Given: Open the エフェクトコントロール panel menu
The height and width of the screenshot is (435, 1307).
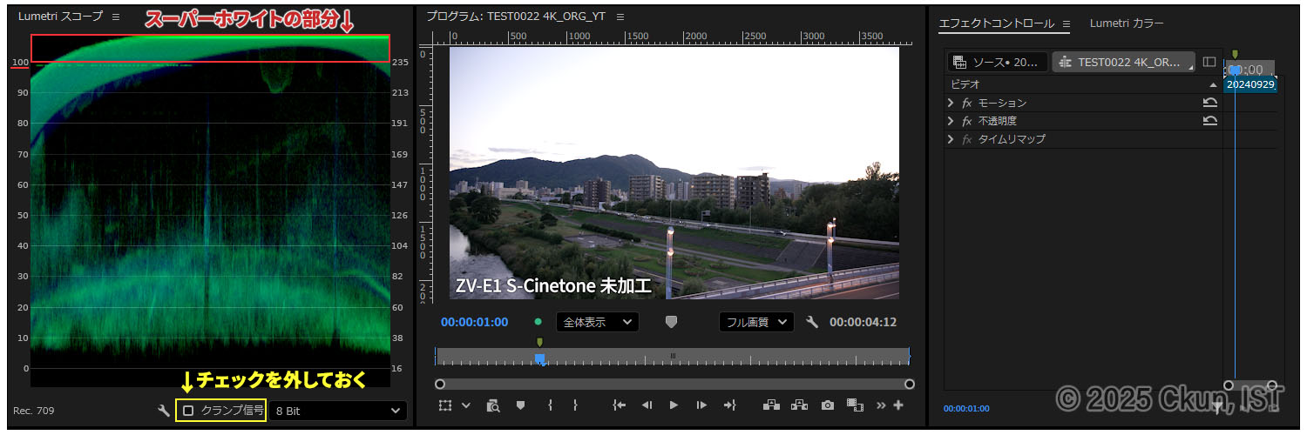Looking at the screenshot, I should (1066, 23).
